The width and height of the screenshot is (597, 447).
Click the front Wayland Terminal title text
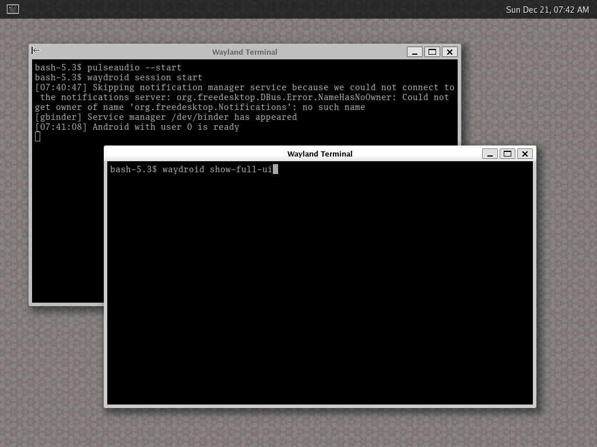(x=319, y=154)
